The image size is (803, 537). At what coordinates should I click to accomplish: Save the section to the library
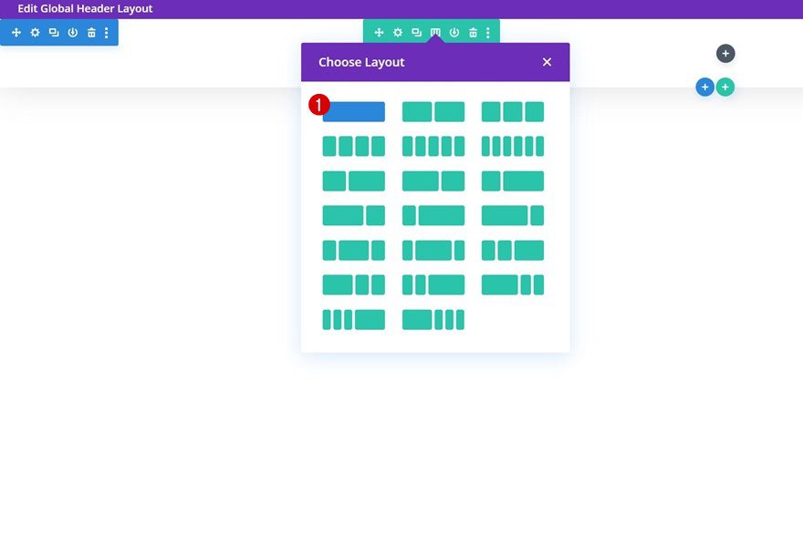pyautogui.click(x=72, y=32)
